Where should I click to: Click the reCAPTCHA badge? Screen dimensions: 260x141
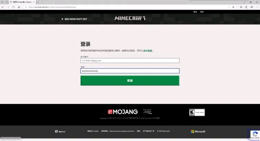pyautogui.click(x=255, y=134)
